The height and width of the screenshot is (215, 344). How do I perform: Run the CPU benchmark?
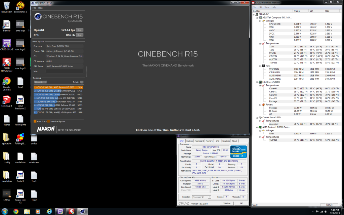pos(79,35)
